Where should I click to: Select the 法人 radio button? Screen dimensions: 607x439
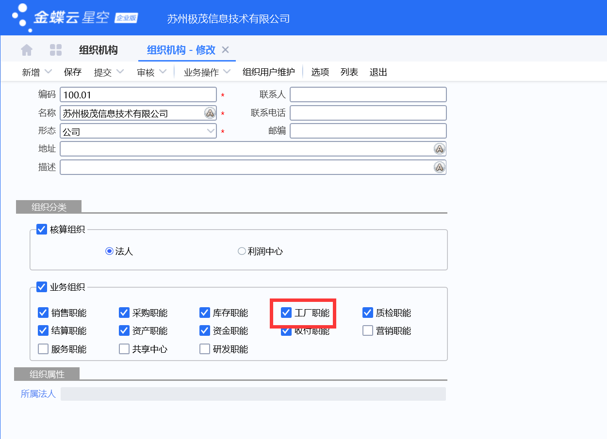pos(109,251)
